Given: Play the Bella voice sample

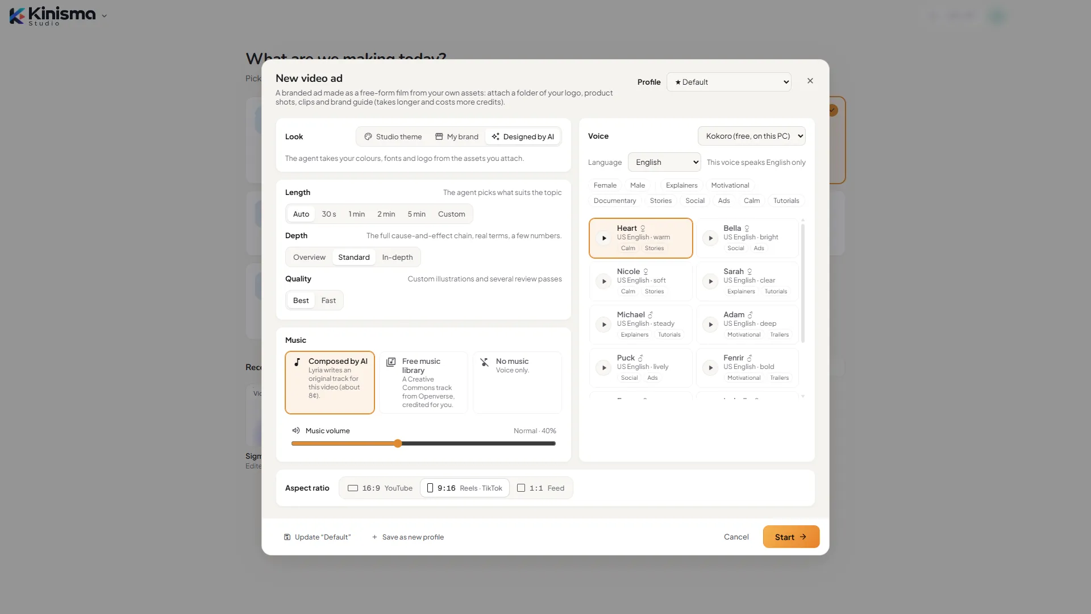Looking at the screenshot, I should (710, 238).
